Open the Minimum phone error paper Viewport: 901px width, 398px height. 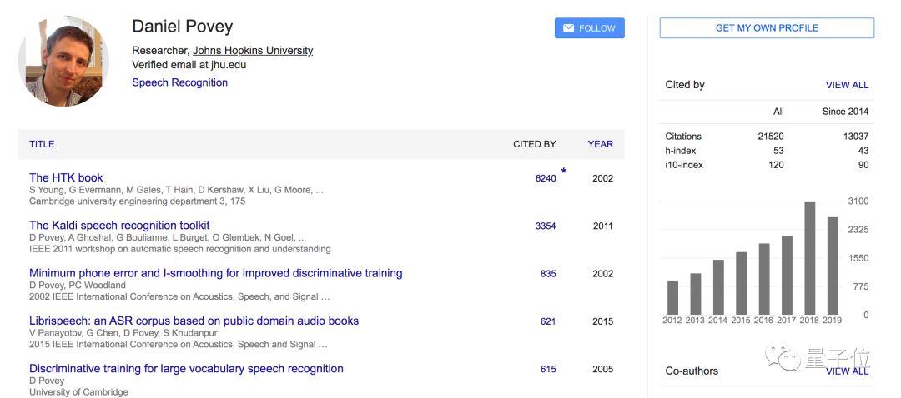coord(215,273)
